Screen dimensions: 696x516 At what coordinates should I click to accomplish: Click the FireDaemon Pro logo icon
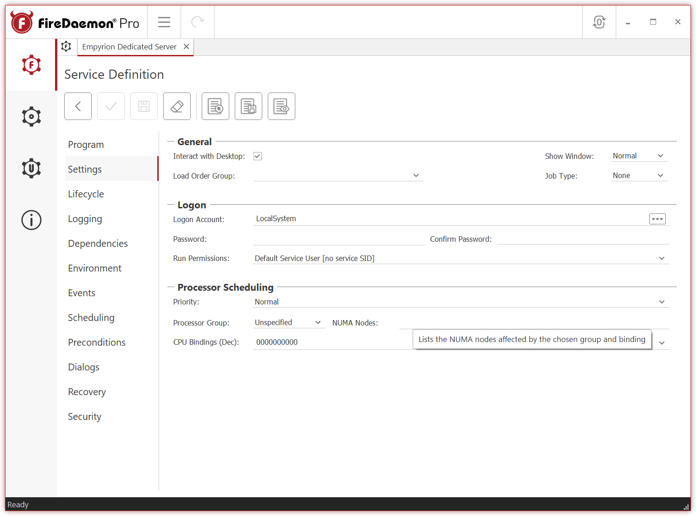coord(22,22)
